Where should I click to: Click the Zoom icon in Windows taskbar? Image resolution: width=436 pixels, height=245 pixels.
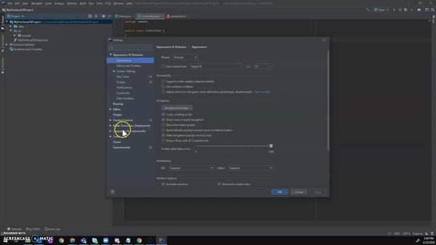click(x=106, y=240)
